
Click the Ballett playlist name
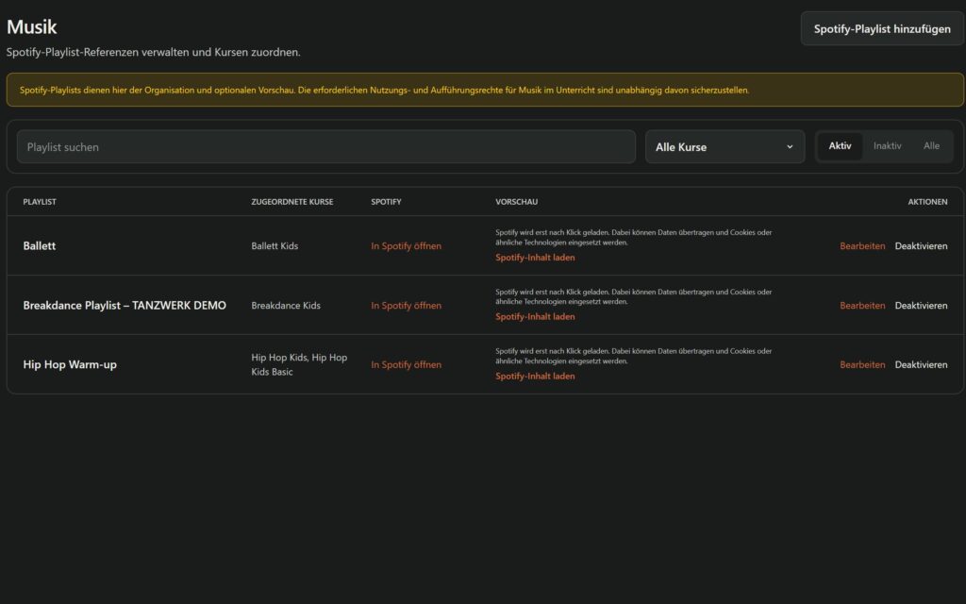tap(40, 246)
